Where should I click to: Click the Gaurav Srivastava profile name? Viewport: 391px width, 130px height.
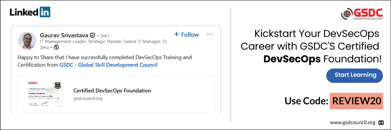[x=64, y=35]
